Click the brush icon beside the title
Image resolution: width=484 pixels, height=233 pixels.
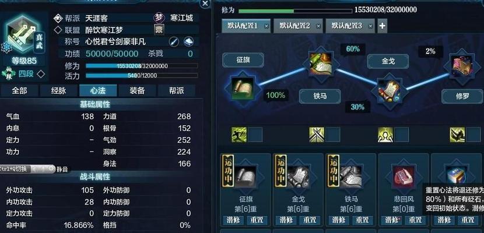tap(174, 41)
